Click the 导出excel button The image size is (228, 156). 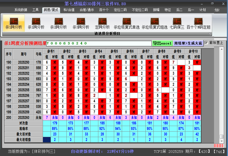(x=162, y=43)
